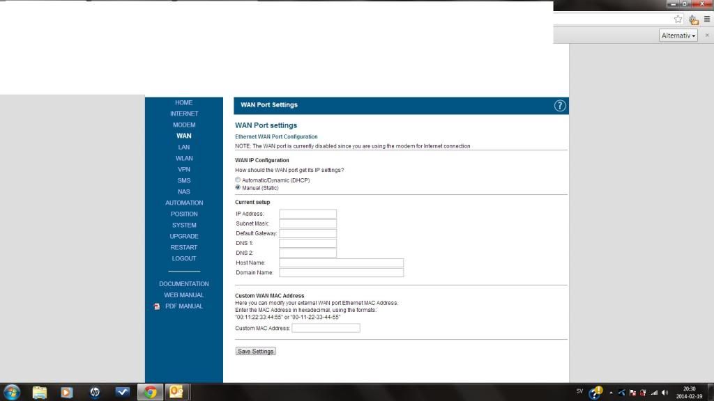Click the IP Address input field
714x401 pixels.
click(307, 214)
